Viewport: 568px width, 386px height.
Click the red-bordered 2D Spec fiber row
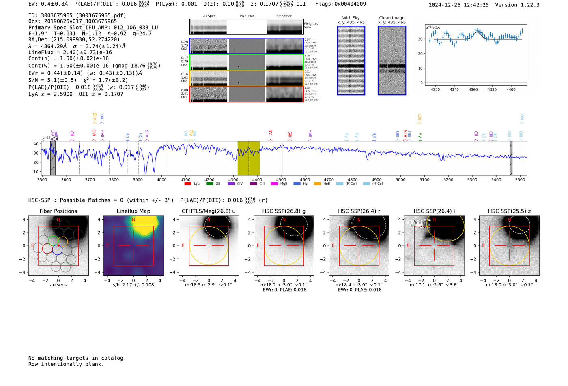[x=246, y=94]
